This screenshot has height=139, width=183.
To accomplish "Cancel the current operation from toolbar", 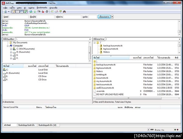I will tap(39, 12).
